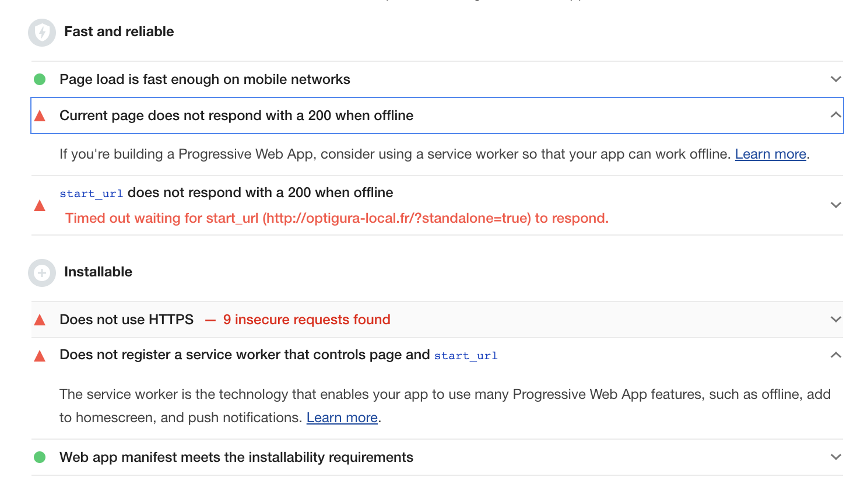Collapse the service worker registration audit chevron
Viewport: 864px width, 498px height.
point(835,355)
